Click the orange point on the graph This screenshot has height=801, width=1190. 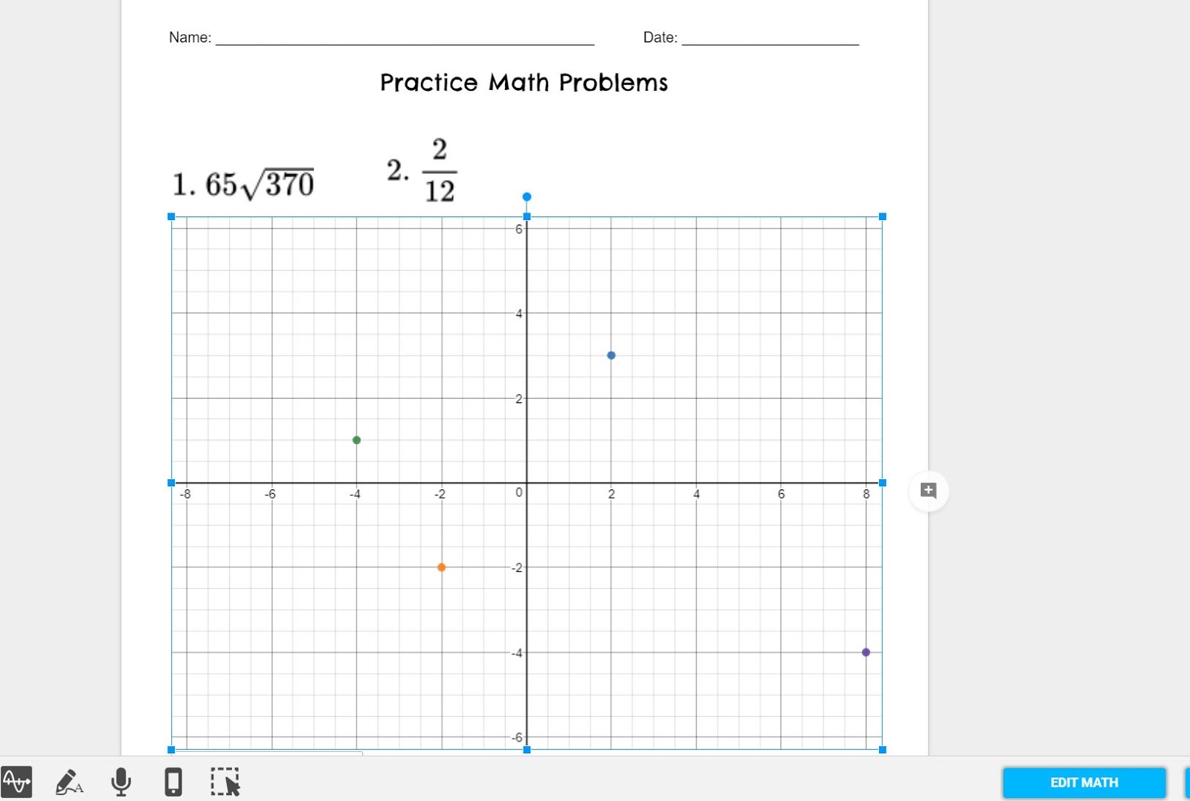pos(441,567)
